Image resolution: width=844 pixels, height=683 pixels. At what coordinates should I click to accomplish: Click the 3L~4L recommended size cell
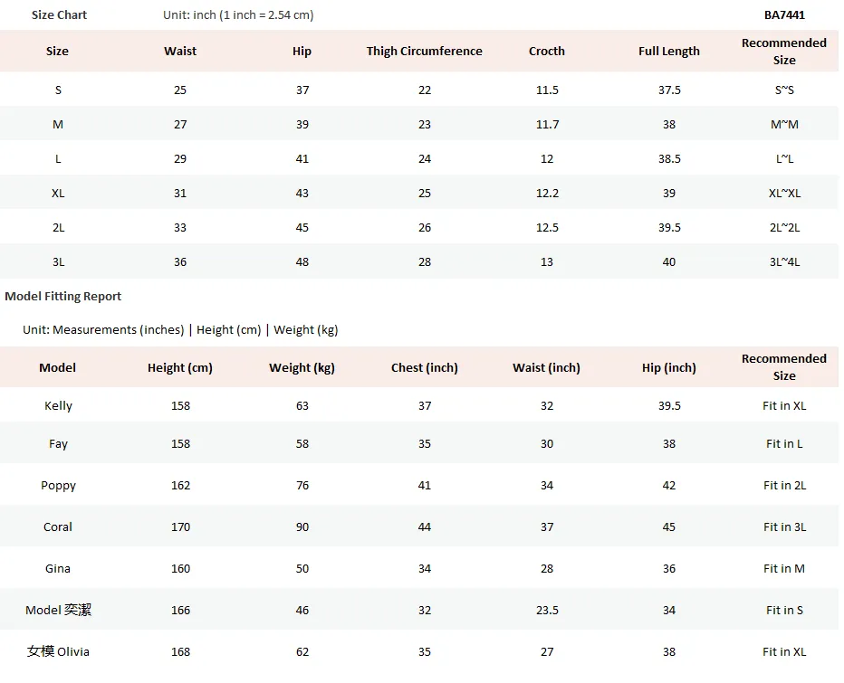(x=784, y=262)
